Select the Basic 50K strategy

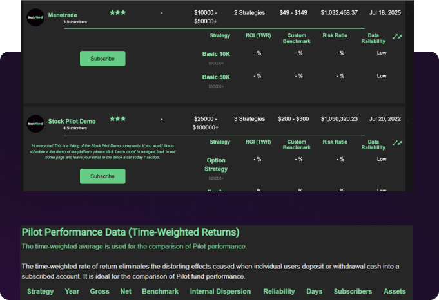216,77
